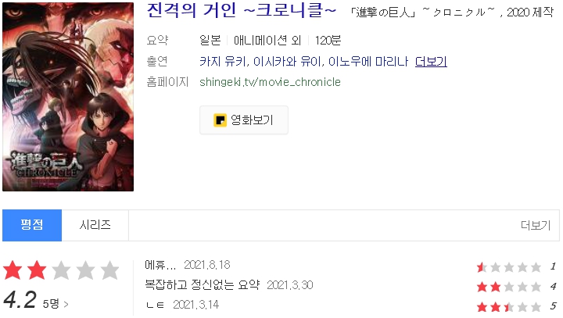Switch to the 평점 tab
This screenshot has height=318, width=563.
pyautogui.click(x=32, y=225)
